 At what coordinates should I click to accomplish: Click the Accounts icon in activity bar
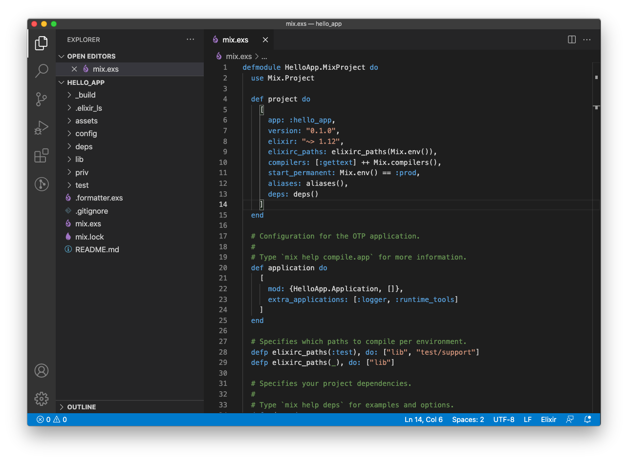(42, 371)
